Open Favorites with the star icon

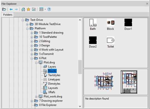point(28,9)
